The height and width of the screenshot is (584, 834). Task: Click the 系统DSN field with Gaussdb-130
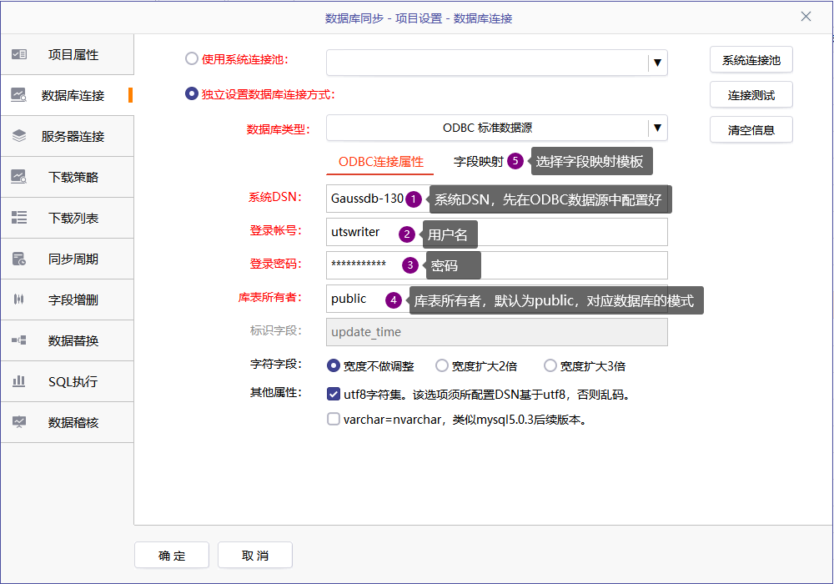click(497, 199)
